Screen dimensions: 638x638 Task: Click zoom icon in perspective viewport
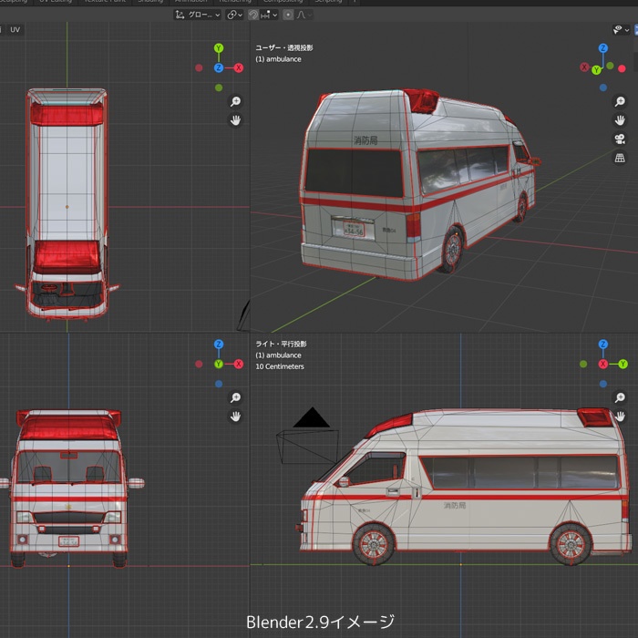point(620,101)
